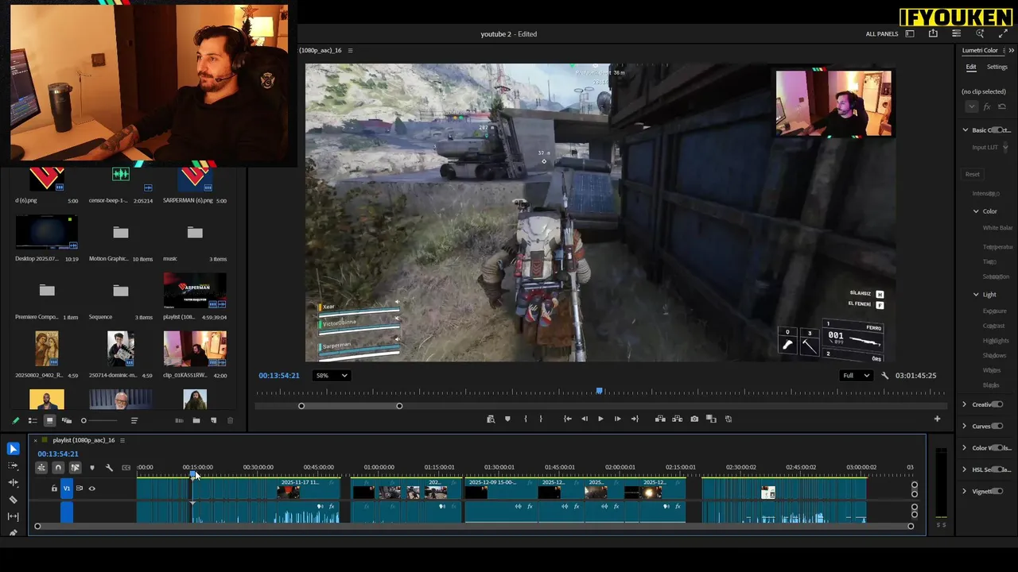
Task: Open Full playback resolution dropdown
Action: [856, 376]
